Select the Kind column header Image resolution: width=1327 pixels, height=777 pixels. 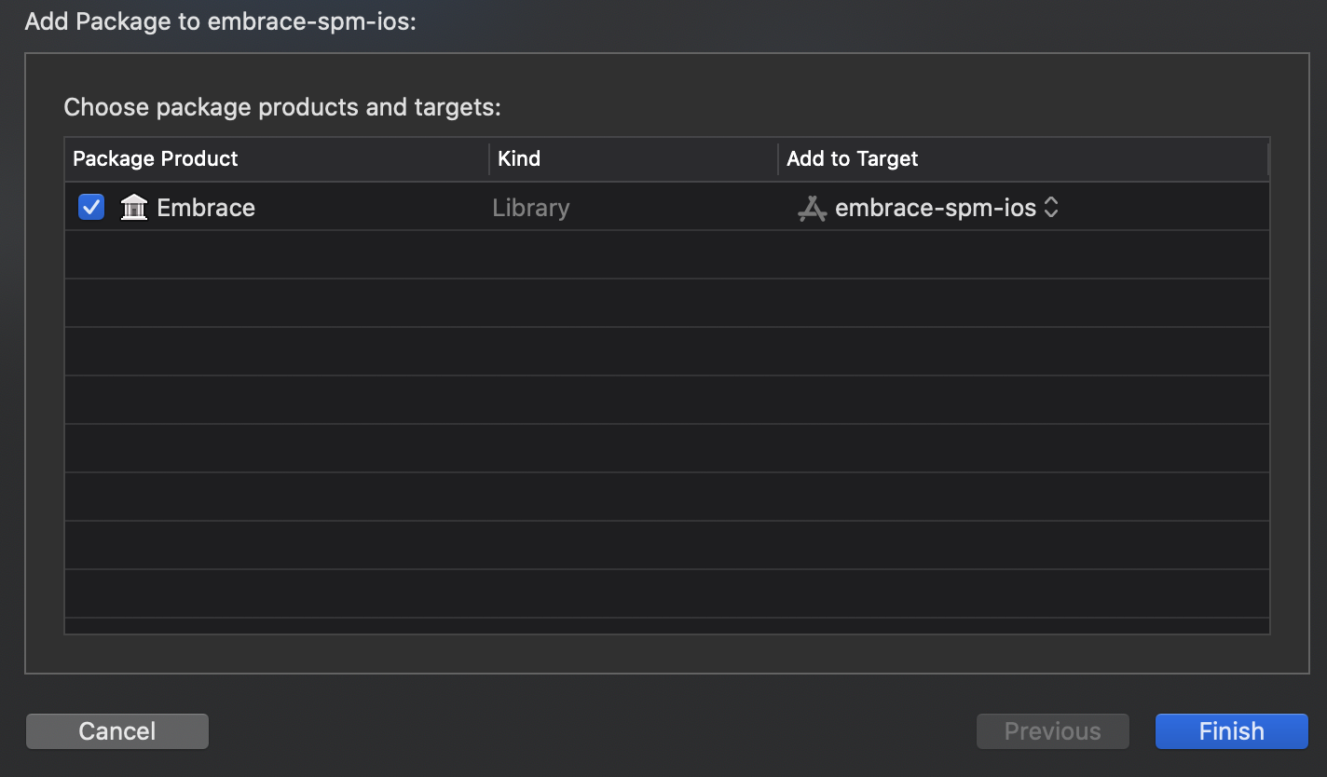click(634, 159)
